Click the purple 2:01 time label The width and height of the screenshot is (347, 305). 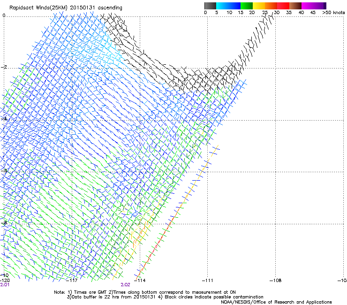click(5, 285)
